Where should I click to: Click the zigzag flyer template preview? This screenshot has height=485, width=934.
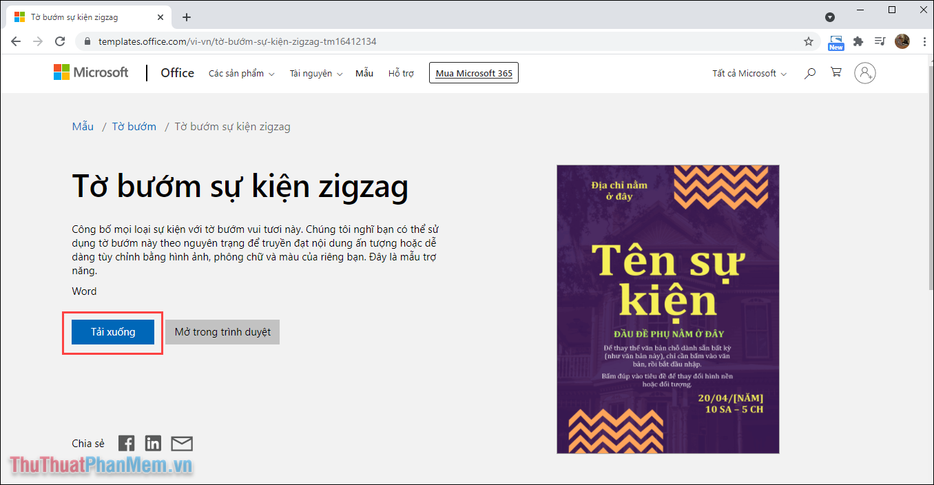667,309
